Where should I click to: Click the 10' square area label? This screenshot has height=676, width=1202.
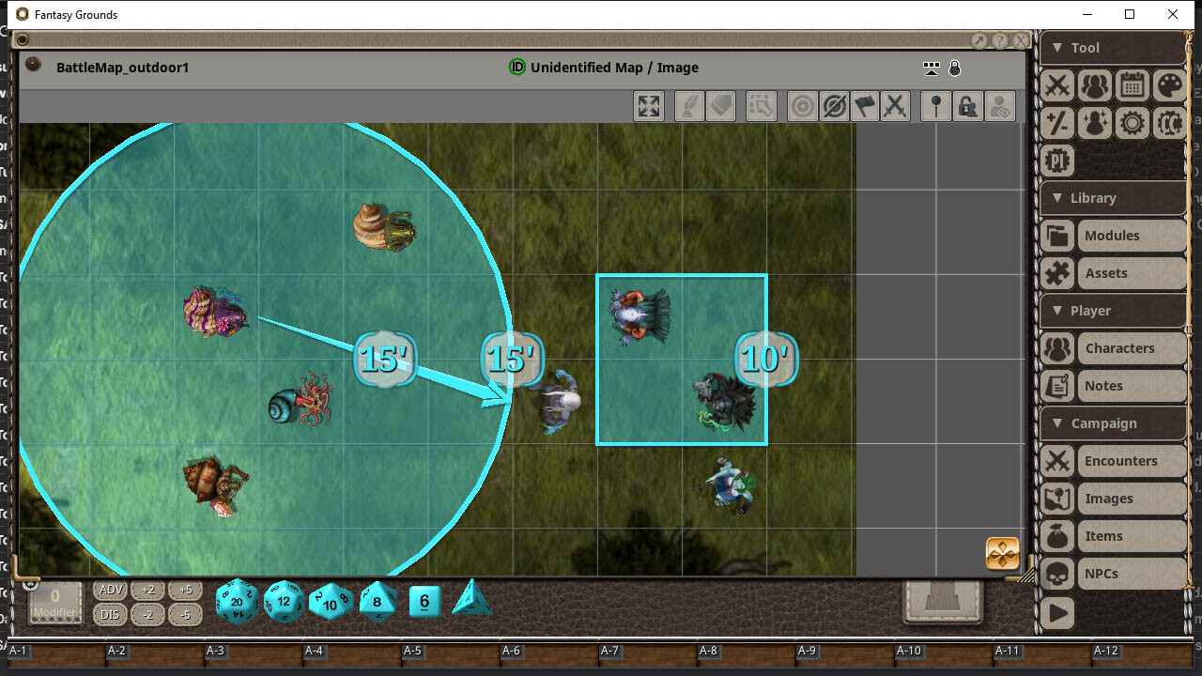click(766, 359)
